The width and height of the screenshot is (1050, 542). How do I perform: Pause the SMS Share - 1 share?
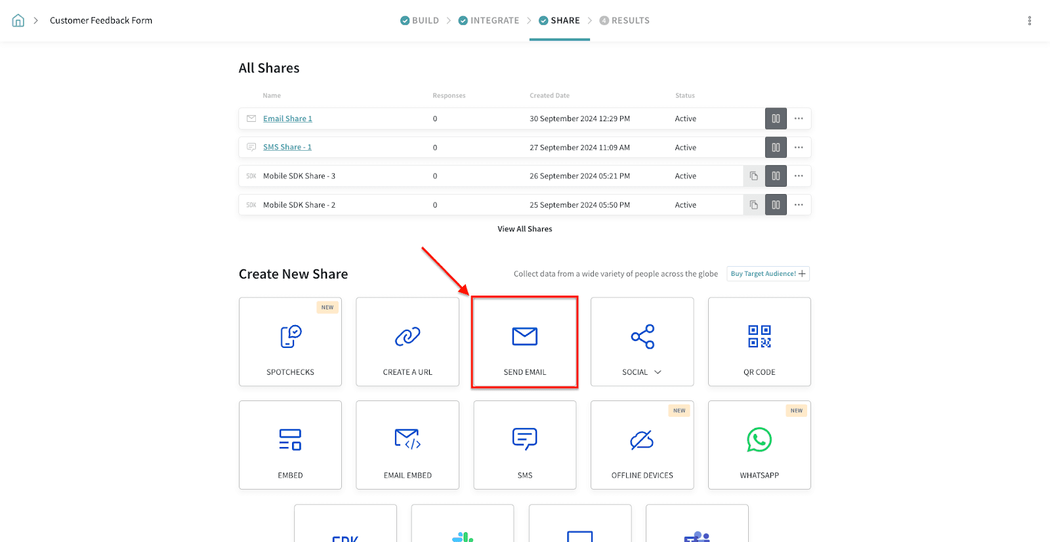[x=776, y=147]
